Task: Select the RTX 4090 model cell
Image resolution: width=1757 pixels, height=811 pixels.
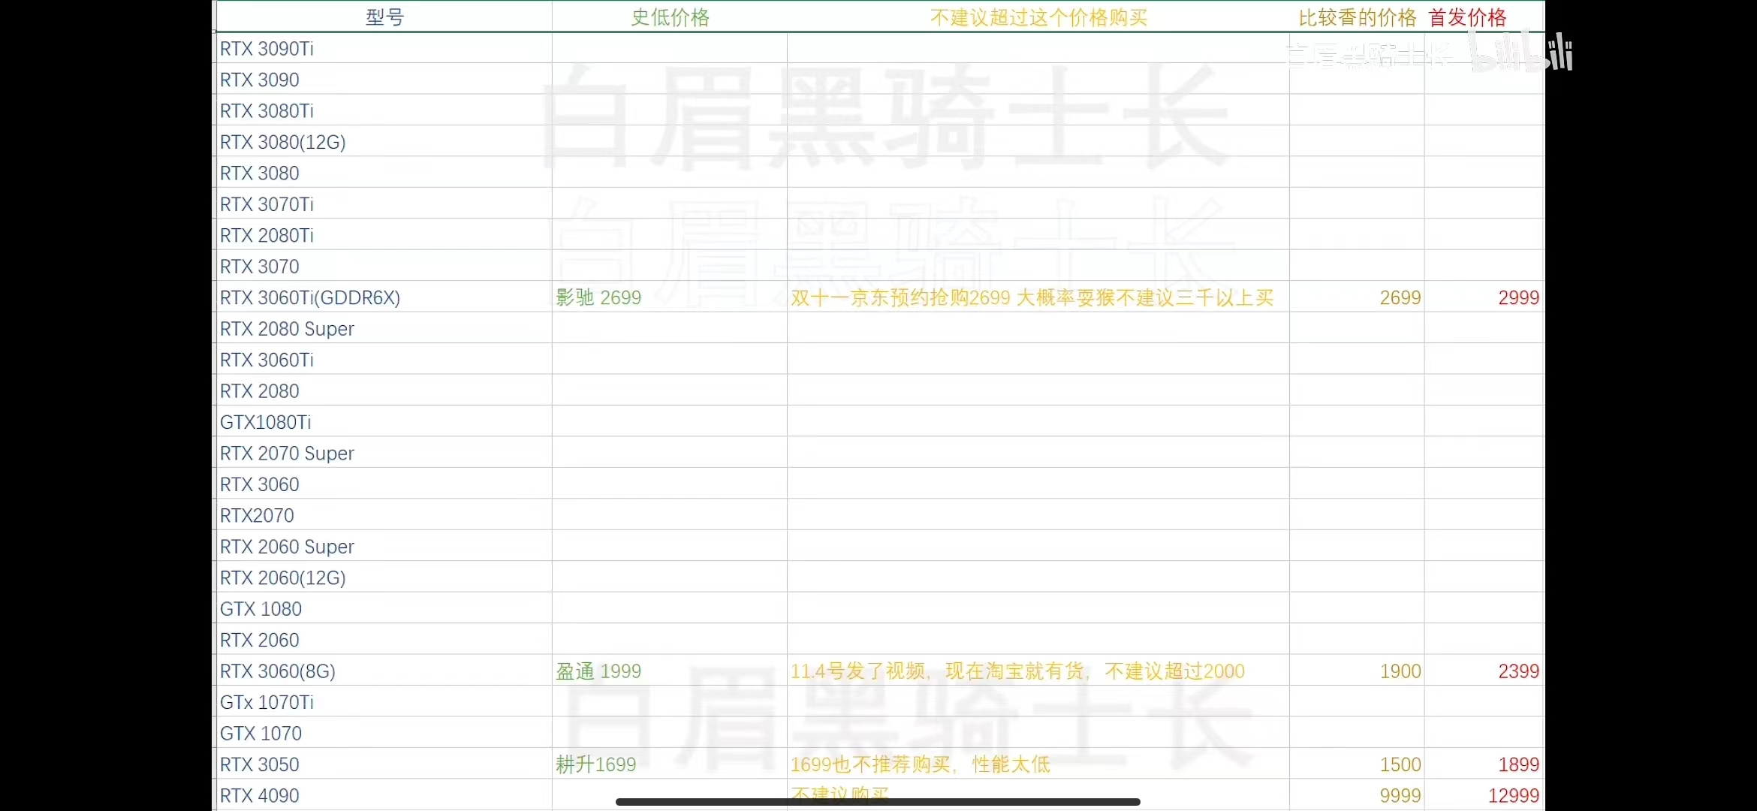Action: [x=260, y=795]
